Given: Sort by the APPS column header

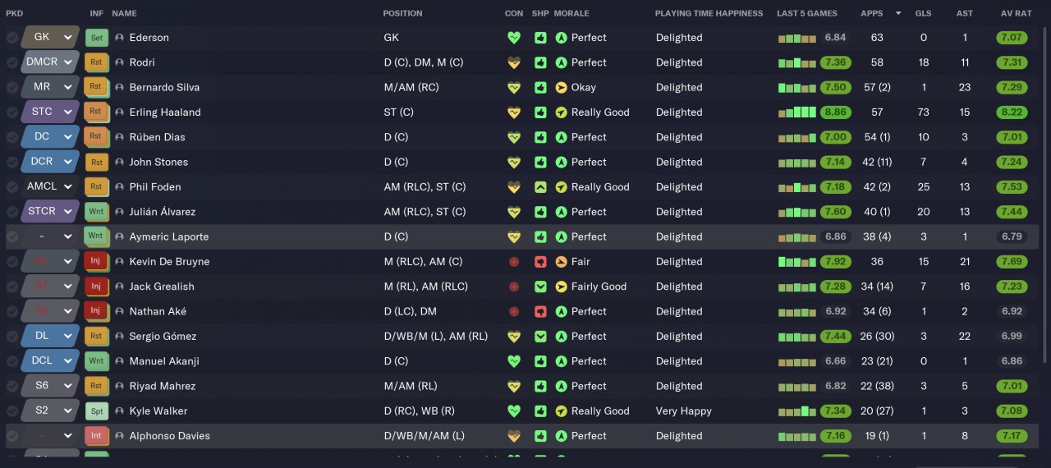Looking at the screenshot, I should click(x=871, y=13).
